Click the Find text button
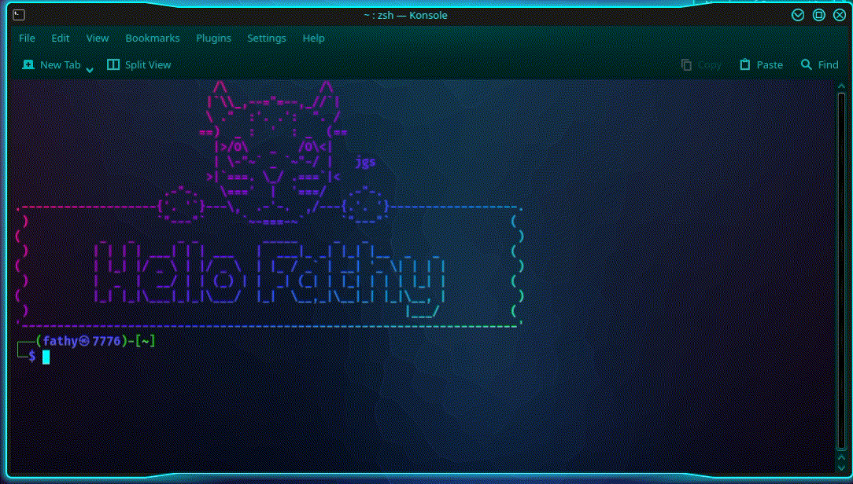The height and width of the screenshot is (484, 853). 828,64
